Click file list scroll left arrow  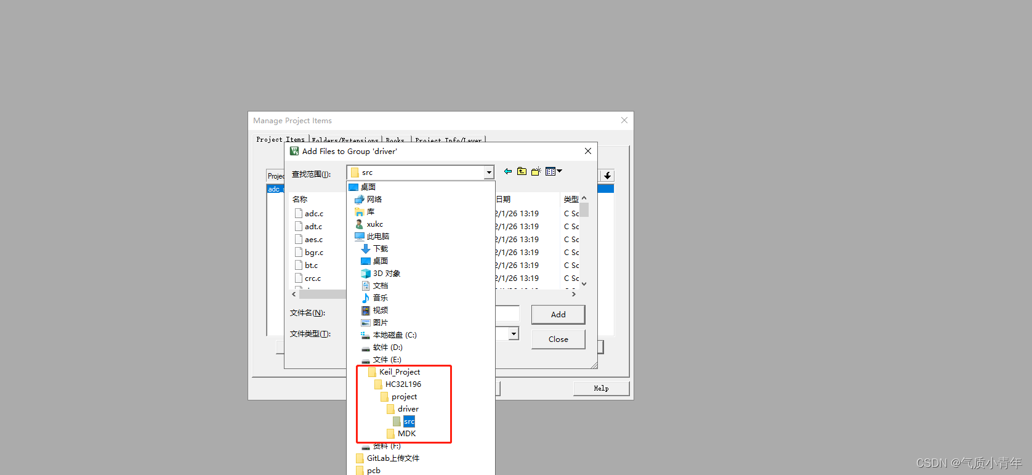pyautogui.click(x=294, y=294)
